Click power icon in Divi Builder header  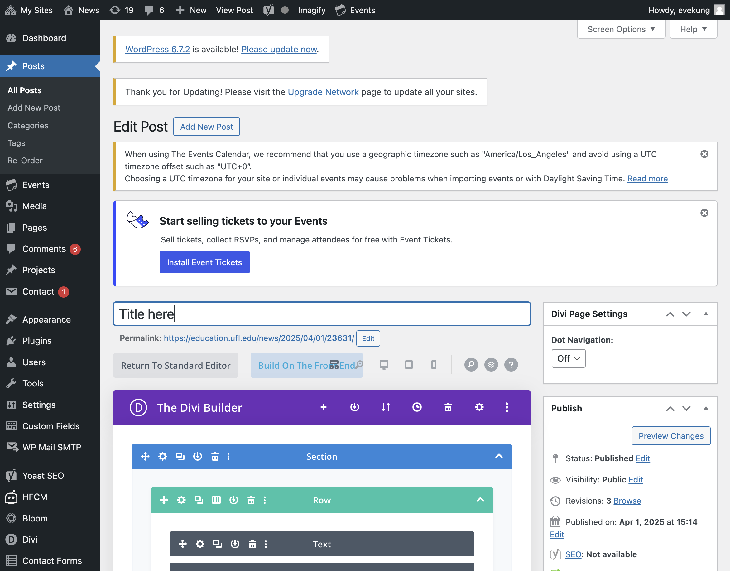[x=354, y=407]
